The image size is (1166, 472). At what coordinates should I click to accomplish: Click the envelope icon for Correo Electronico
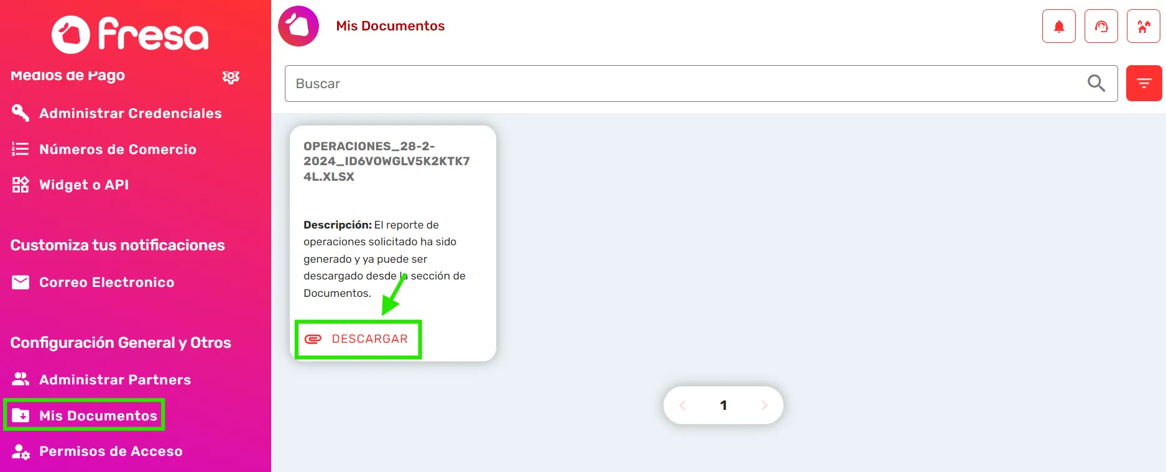(x=21, y=283)
